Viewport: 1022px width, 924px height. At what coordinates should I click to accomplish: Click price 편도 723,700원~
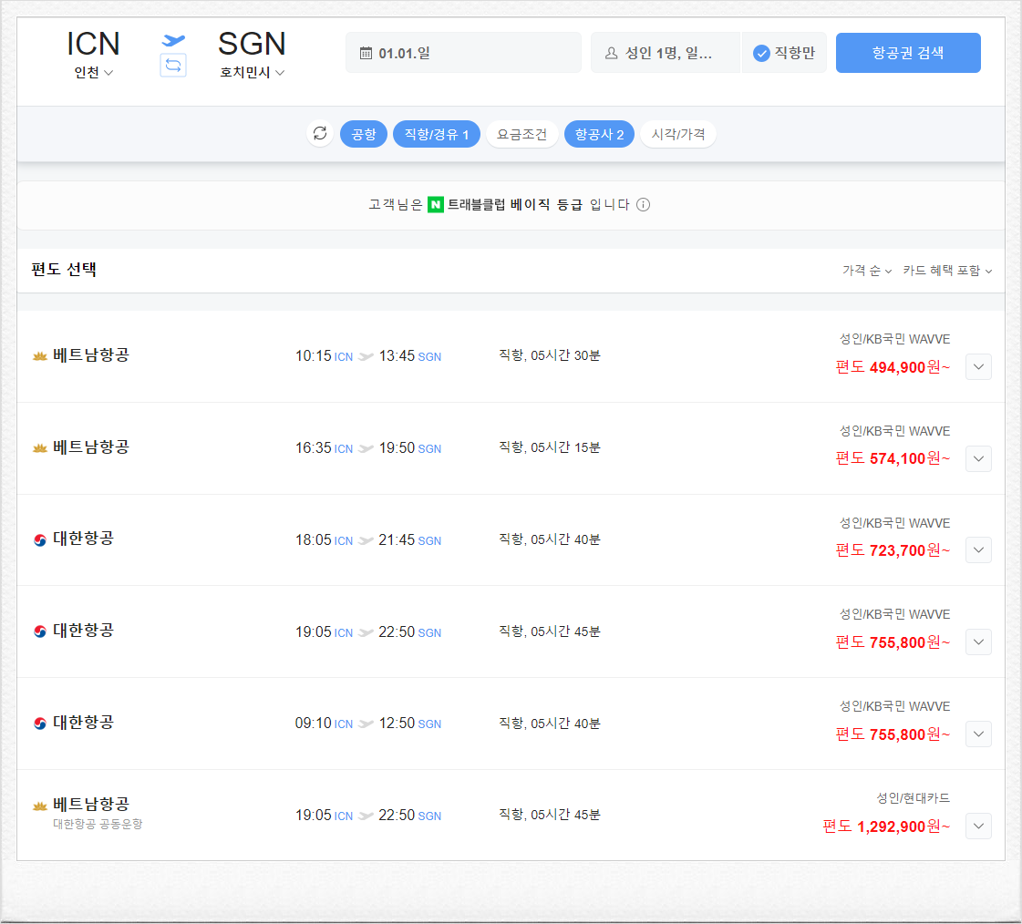(x=893, y=550)
